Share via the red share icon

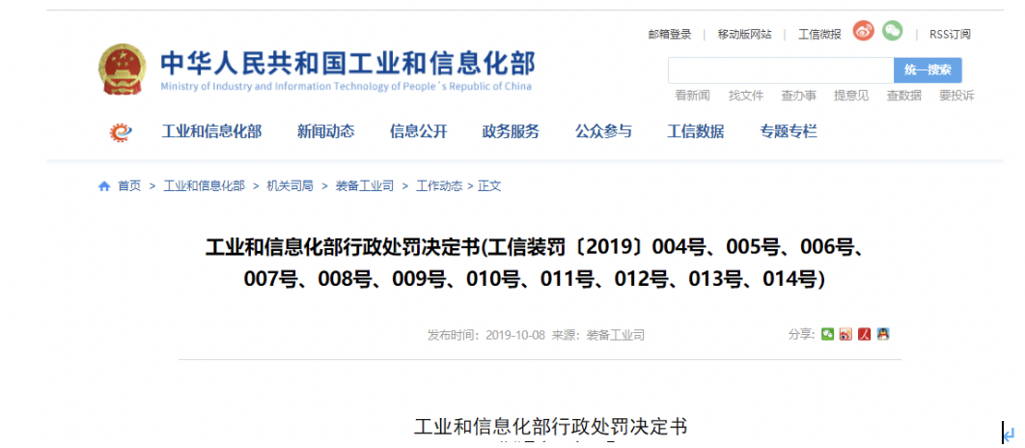pos(864,334)
